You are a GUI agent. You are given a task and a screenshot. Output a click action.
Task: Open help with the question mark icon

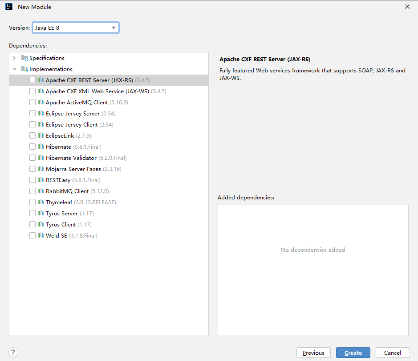pyautogui.click(x=13, y=353)
